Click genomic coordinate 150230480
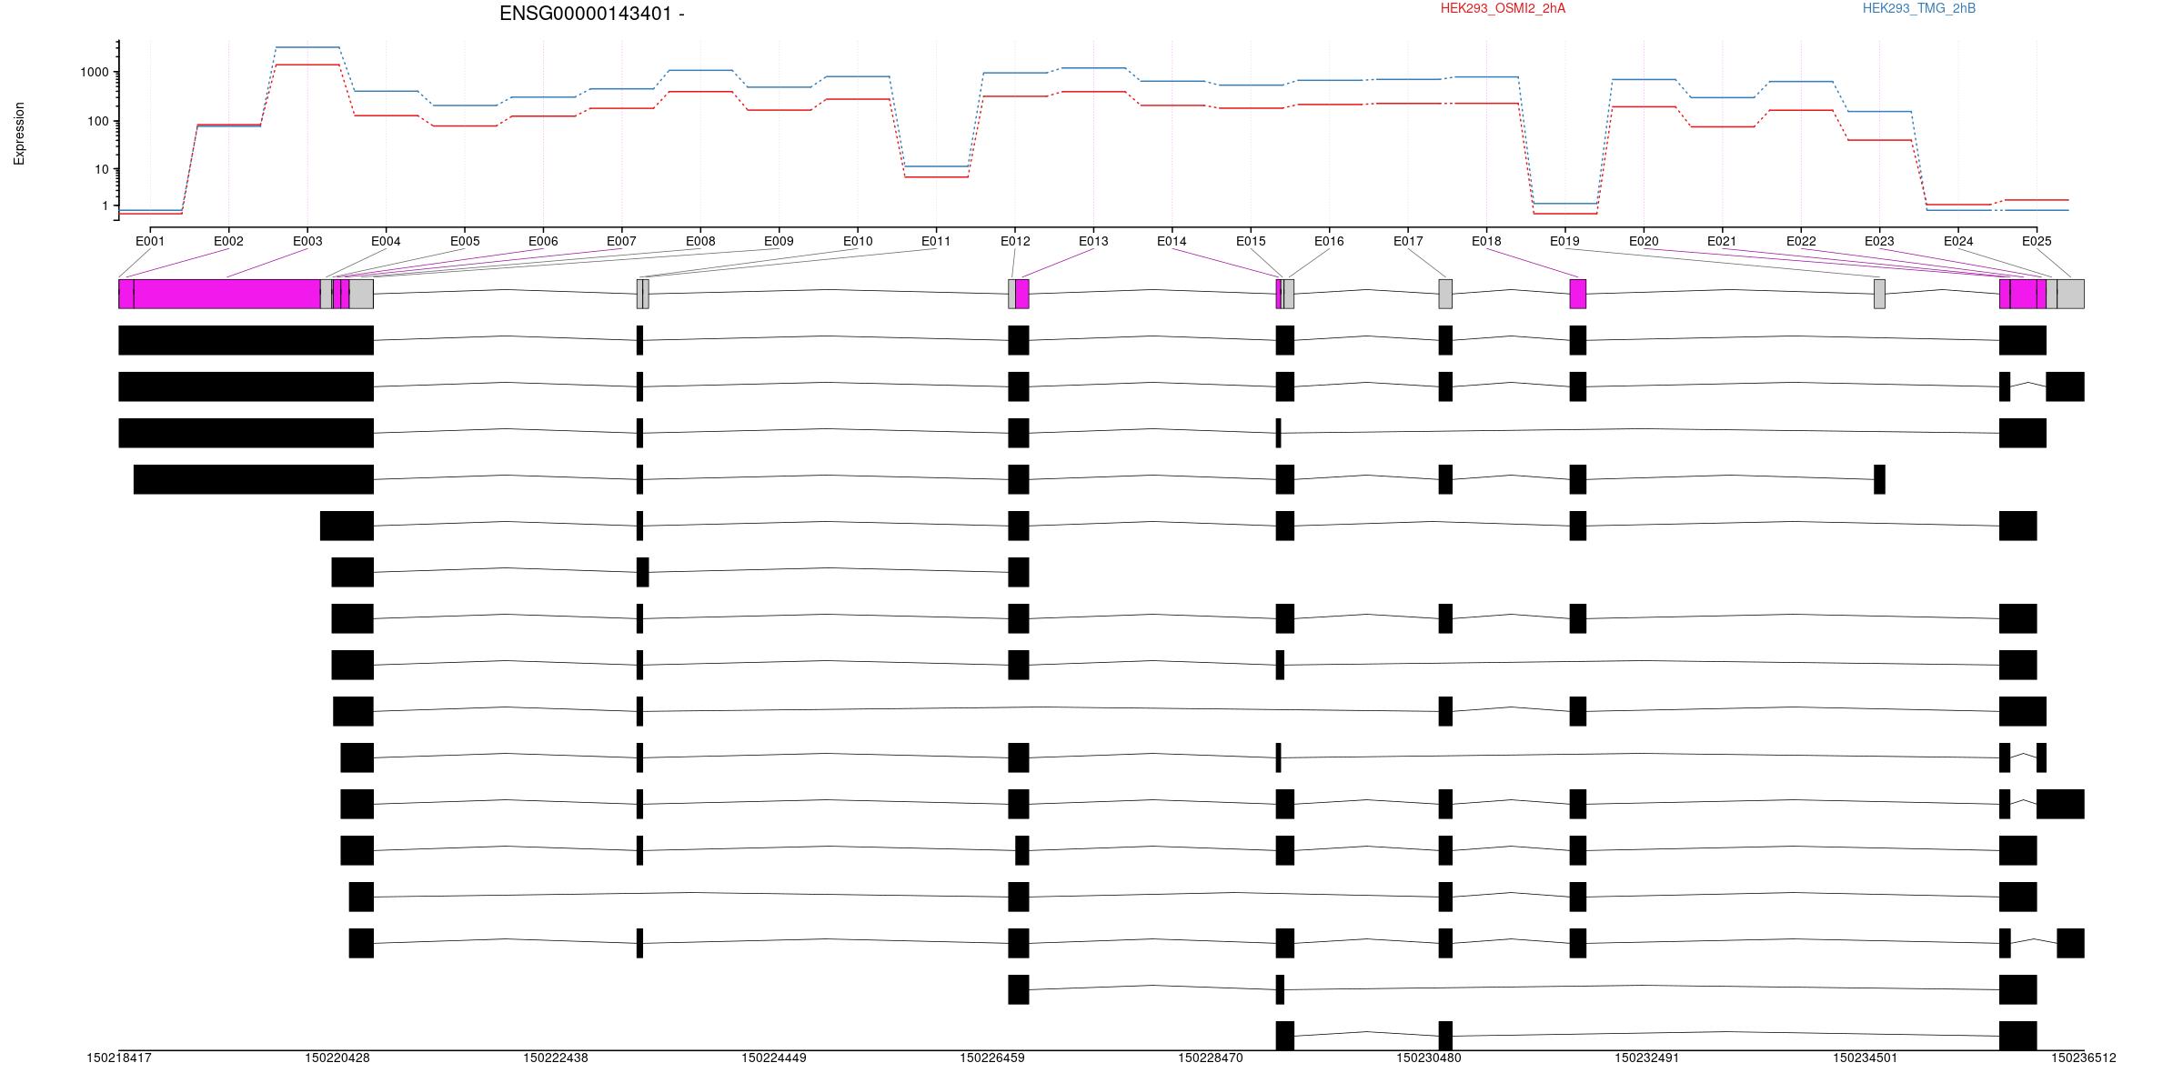This screenshot has height=1073, width=2183. tap(1429, 1058)
